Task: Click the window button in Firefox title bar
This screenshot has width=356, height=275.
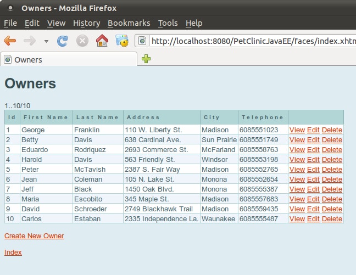Action: pos(10,8)
